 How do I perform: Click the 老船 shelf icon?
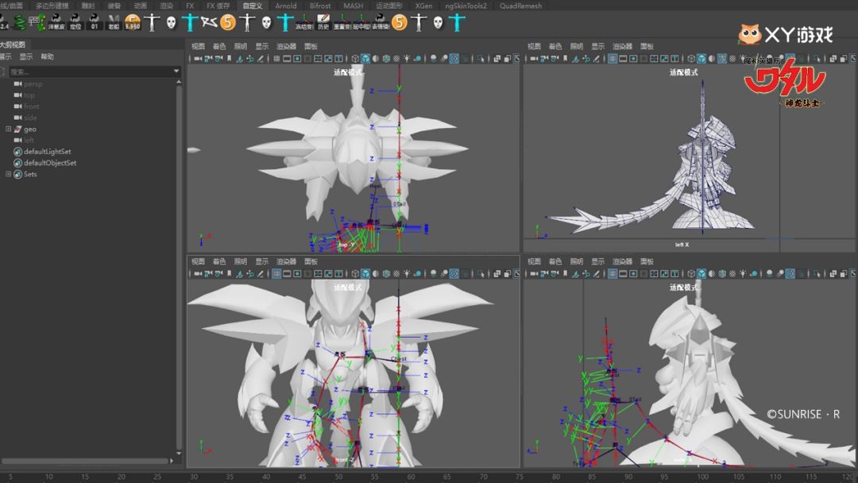114,21
